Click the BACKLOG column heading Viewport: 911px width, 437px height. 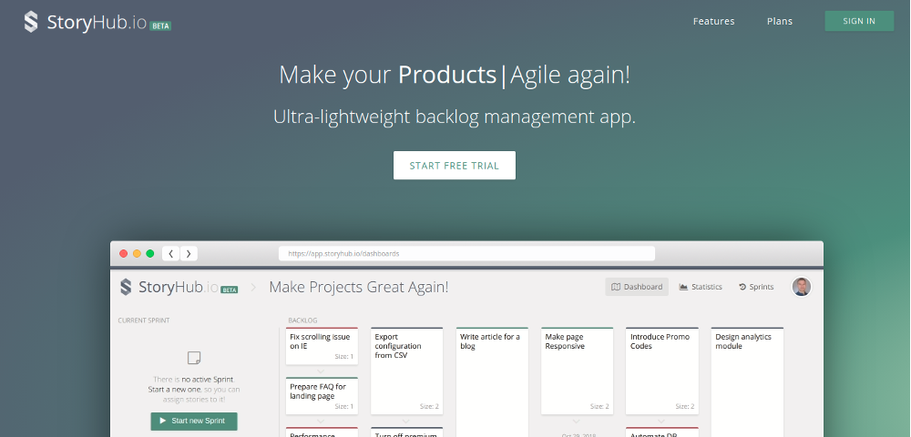[302, 320]
